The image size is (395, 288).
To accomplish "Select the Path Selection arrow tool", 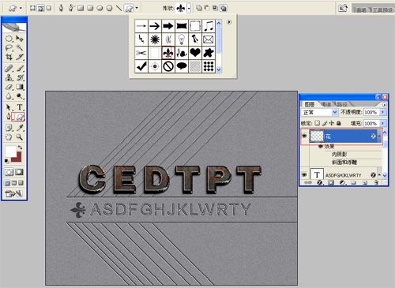I will [9, 107].
